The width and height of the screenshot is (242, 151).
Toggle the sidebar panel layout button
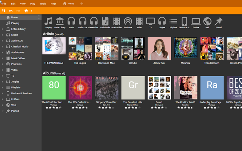pos(3,11)
